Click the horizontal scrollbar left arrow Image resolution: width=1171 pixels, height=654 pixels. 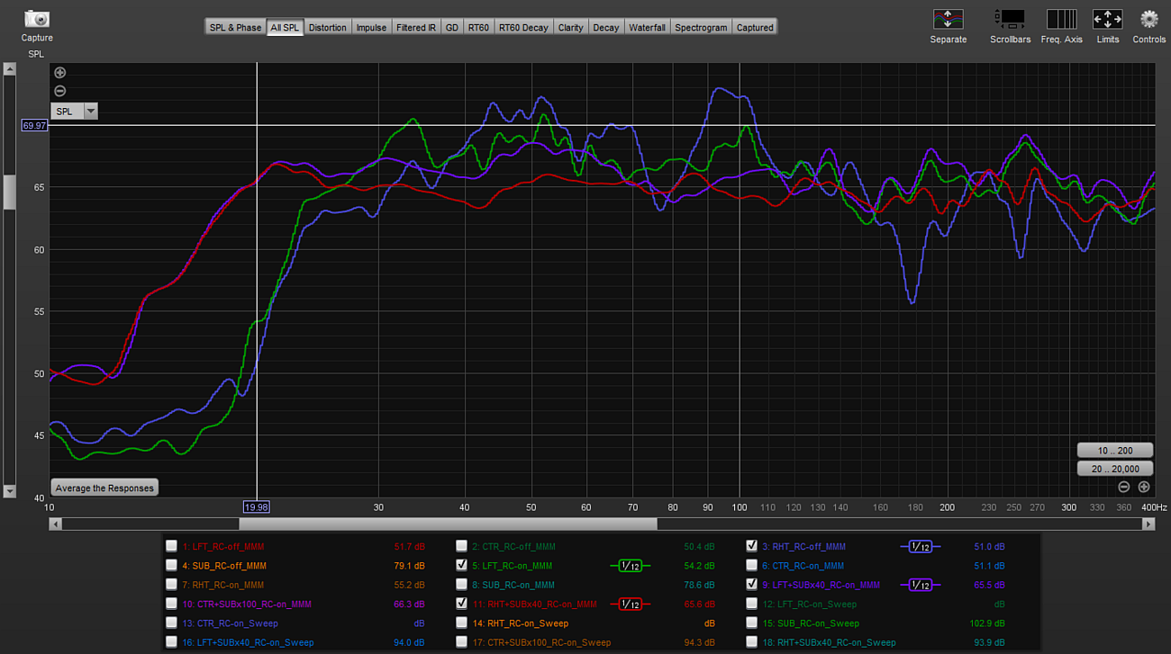pyautogui.click(x=55, y=524)
